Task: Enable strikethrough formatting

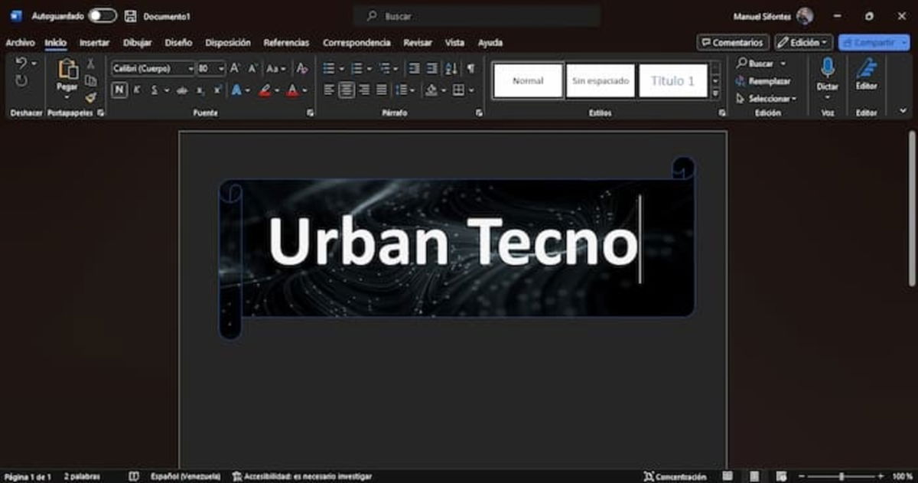Action: [x=181, y=90]
